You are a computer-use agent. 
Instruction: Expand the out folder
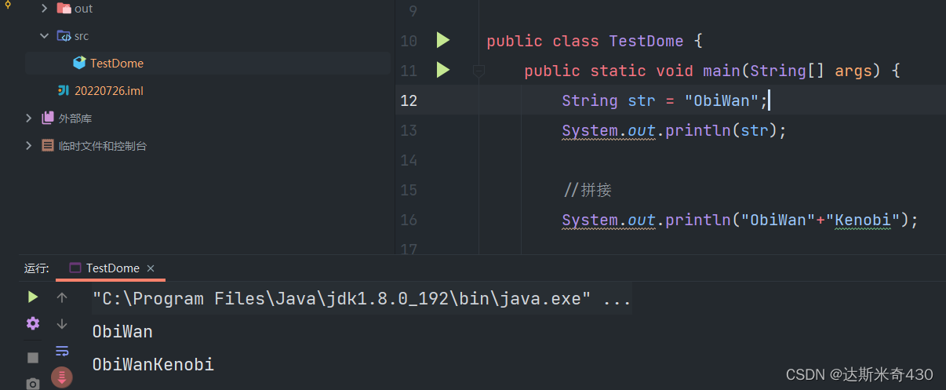pyautogui.click(x=44, y=9)
